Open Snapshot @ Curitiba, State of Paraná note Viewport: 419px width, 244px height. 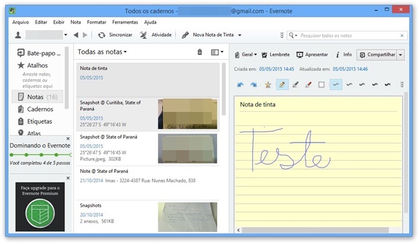[x=148, y=114]
